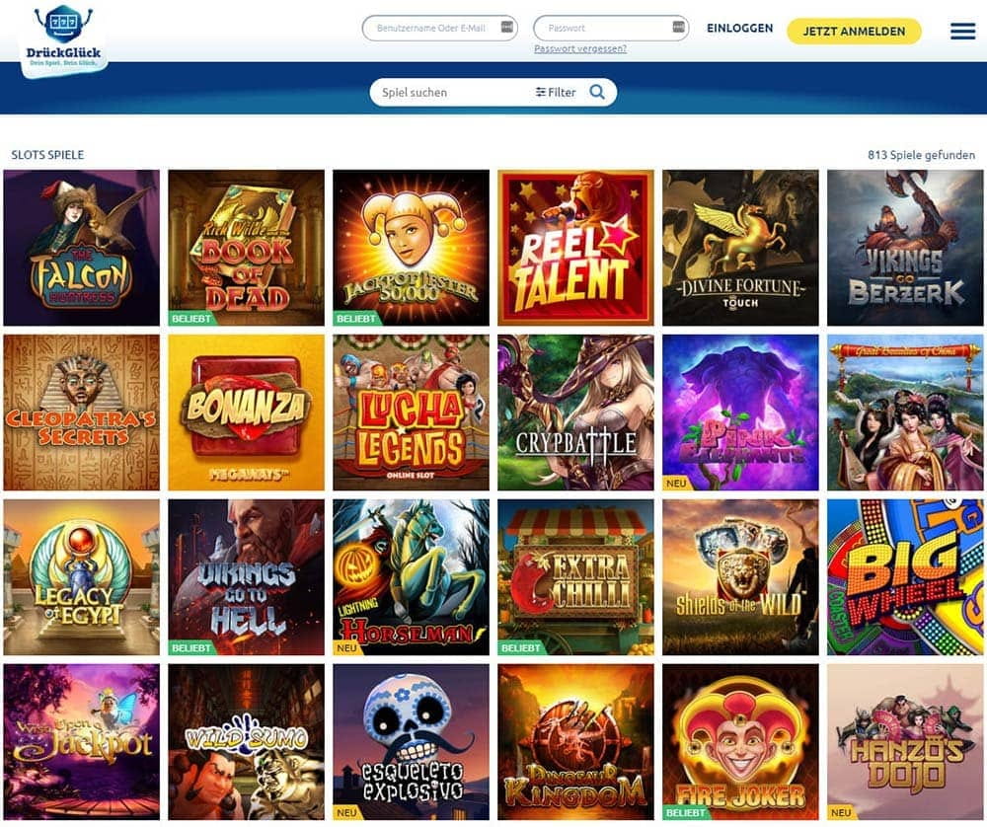Click the keyboard icon in password field
Screen dimensions: 987x827
coord(678,27)
